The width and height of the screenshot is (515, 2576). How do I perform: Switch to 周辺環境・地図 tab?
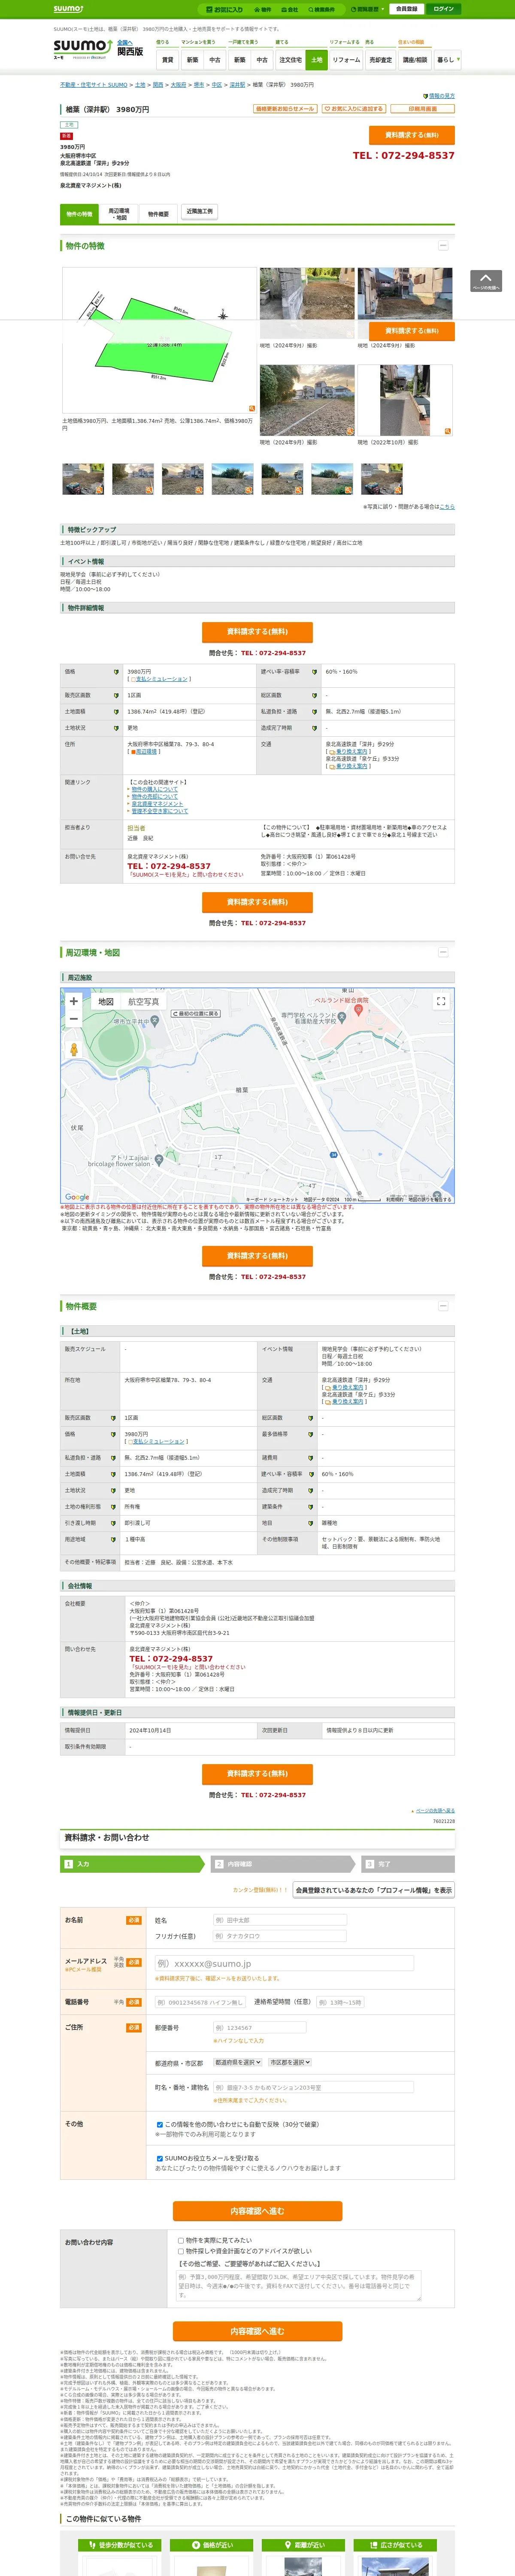coord(118,214)
